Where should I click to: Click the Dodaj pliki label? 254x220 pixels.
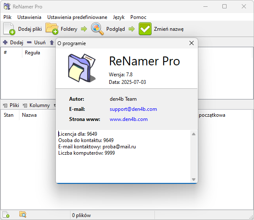pos(30,29)
